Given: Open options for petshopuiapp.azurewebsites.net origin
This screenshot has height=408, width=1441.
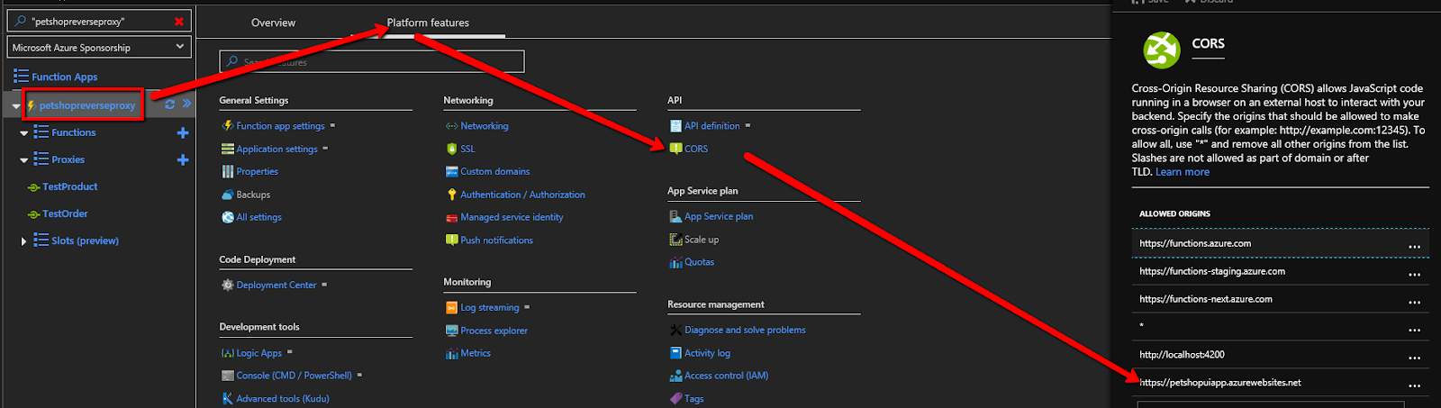Looking at the screenshot, I should (x=1414, y=385).
